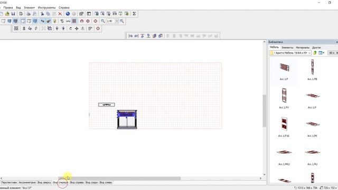The image size is (338, 190).
Task: Click the copy icon in toolbar
Action: (48, 14)
